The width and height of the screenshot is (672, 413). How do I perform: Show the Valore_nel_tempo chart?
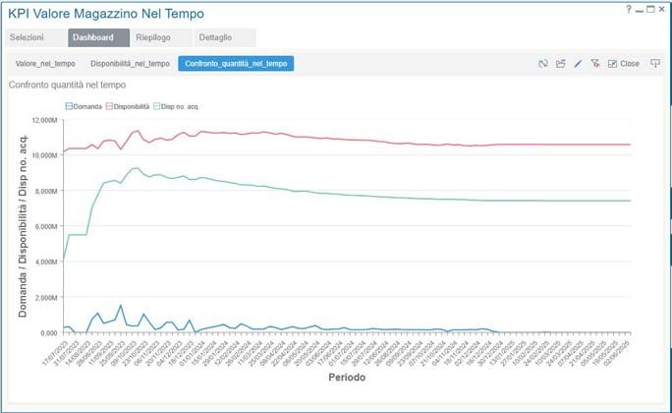[x=45, y=64]
